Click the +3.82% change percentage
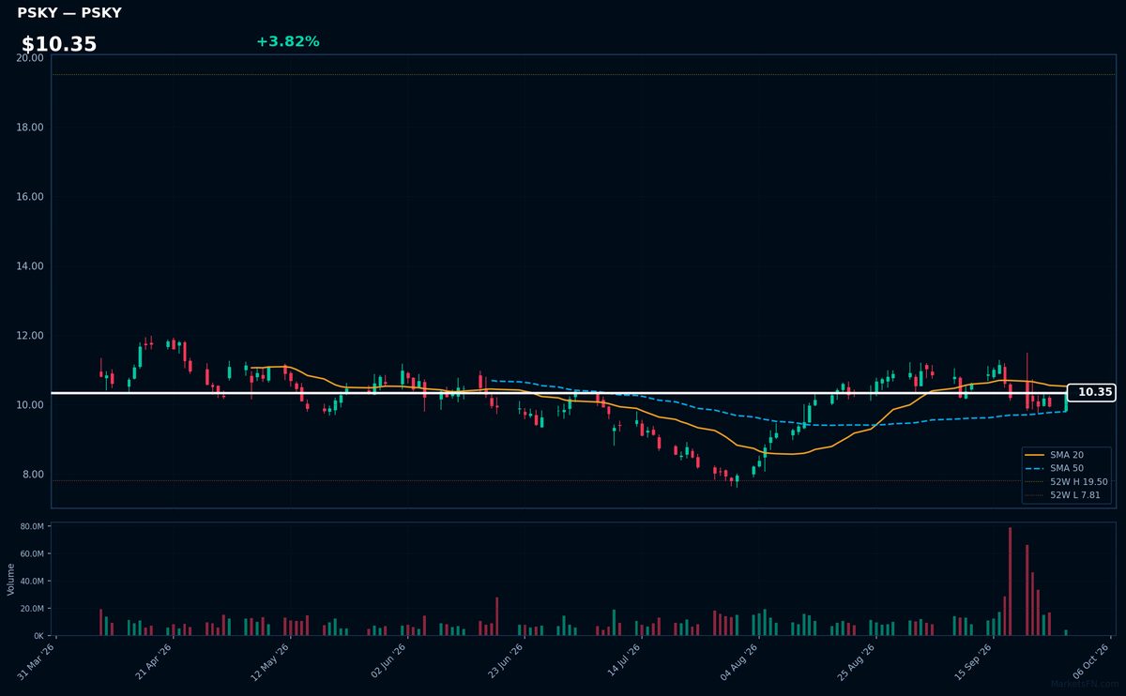This screenshot has height=696, width=1126. tap(288, 41)
